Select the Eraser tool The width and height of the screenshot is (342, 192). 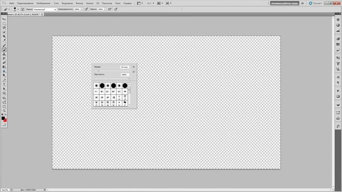(x=4, y=63)
